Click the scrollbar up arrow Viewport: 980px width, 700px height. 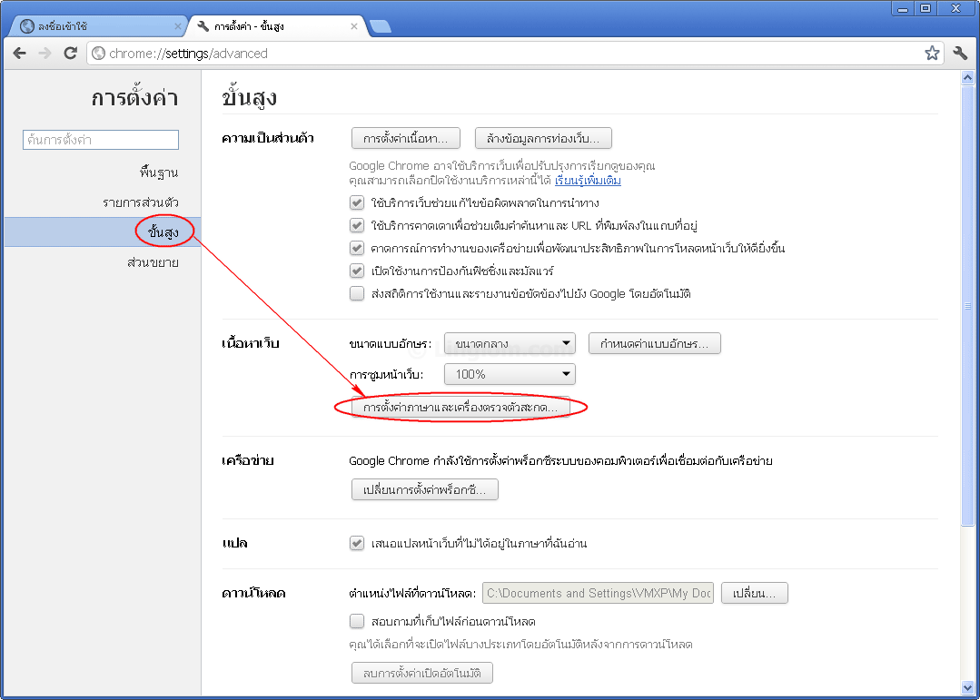coord(967,78)
